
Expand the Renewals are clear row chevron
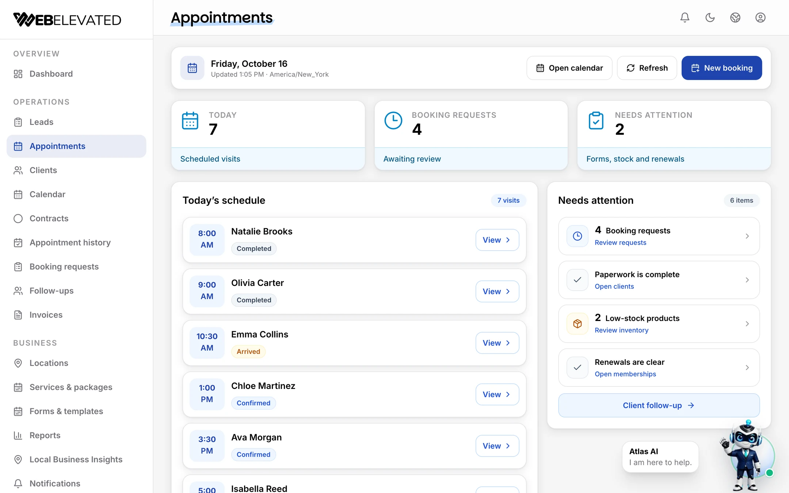point(747,368)
